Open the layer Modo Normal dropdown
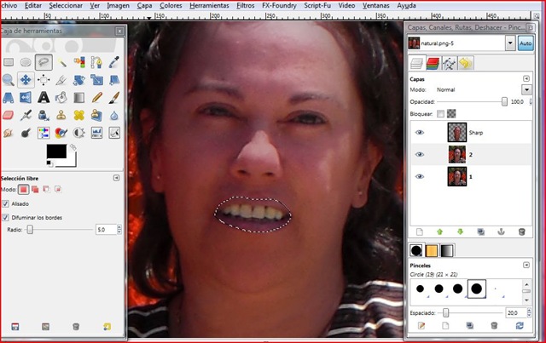 [x=526, y=89]
